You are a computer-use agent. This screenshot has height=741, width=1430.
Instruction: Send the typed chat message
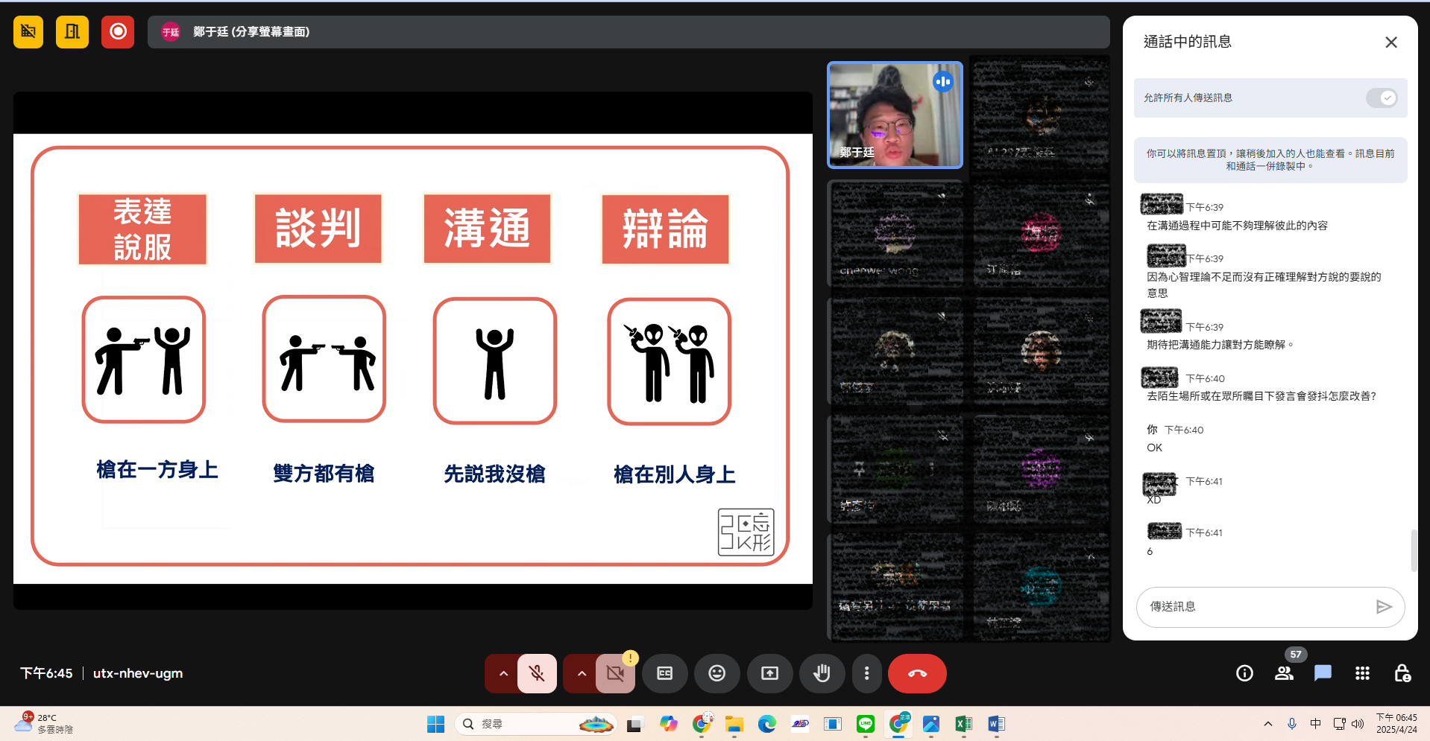[x=1385, y=607]
